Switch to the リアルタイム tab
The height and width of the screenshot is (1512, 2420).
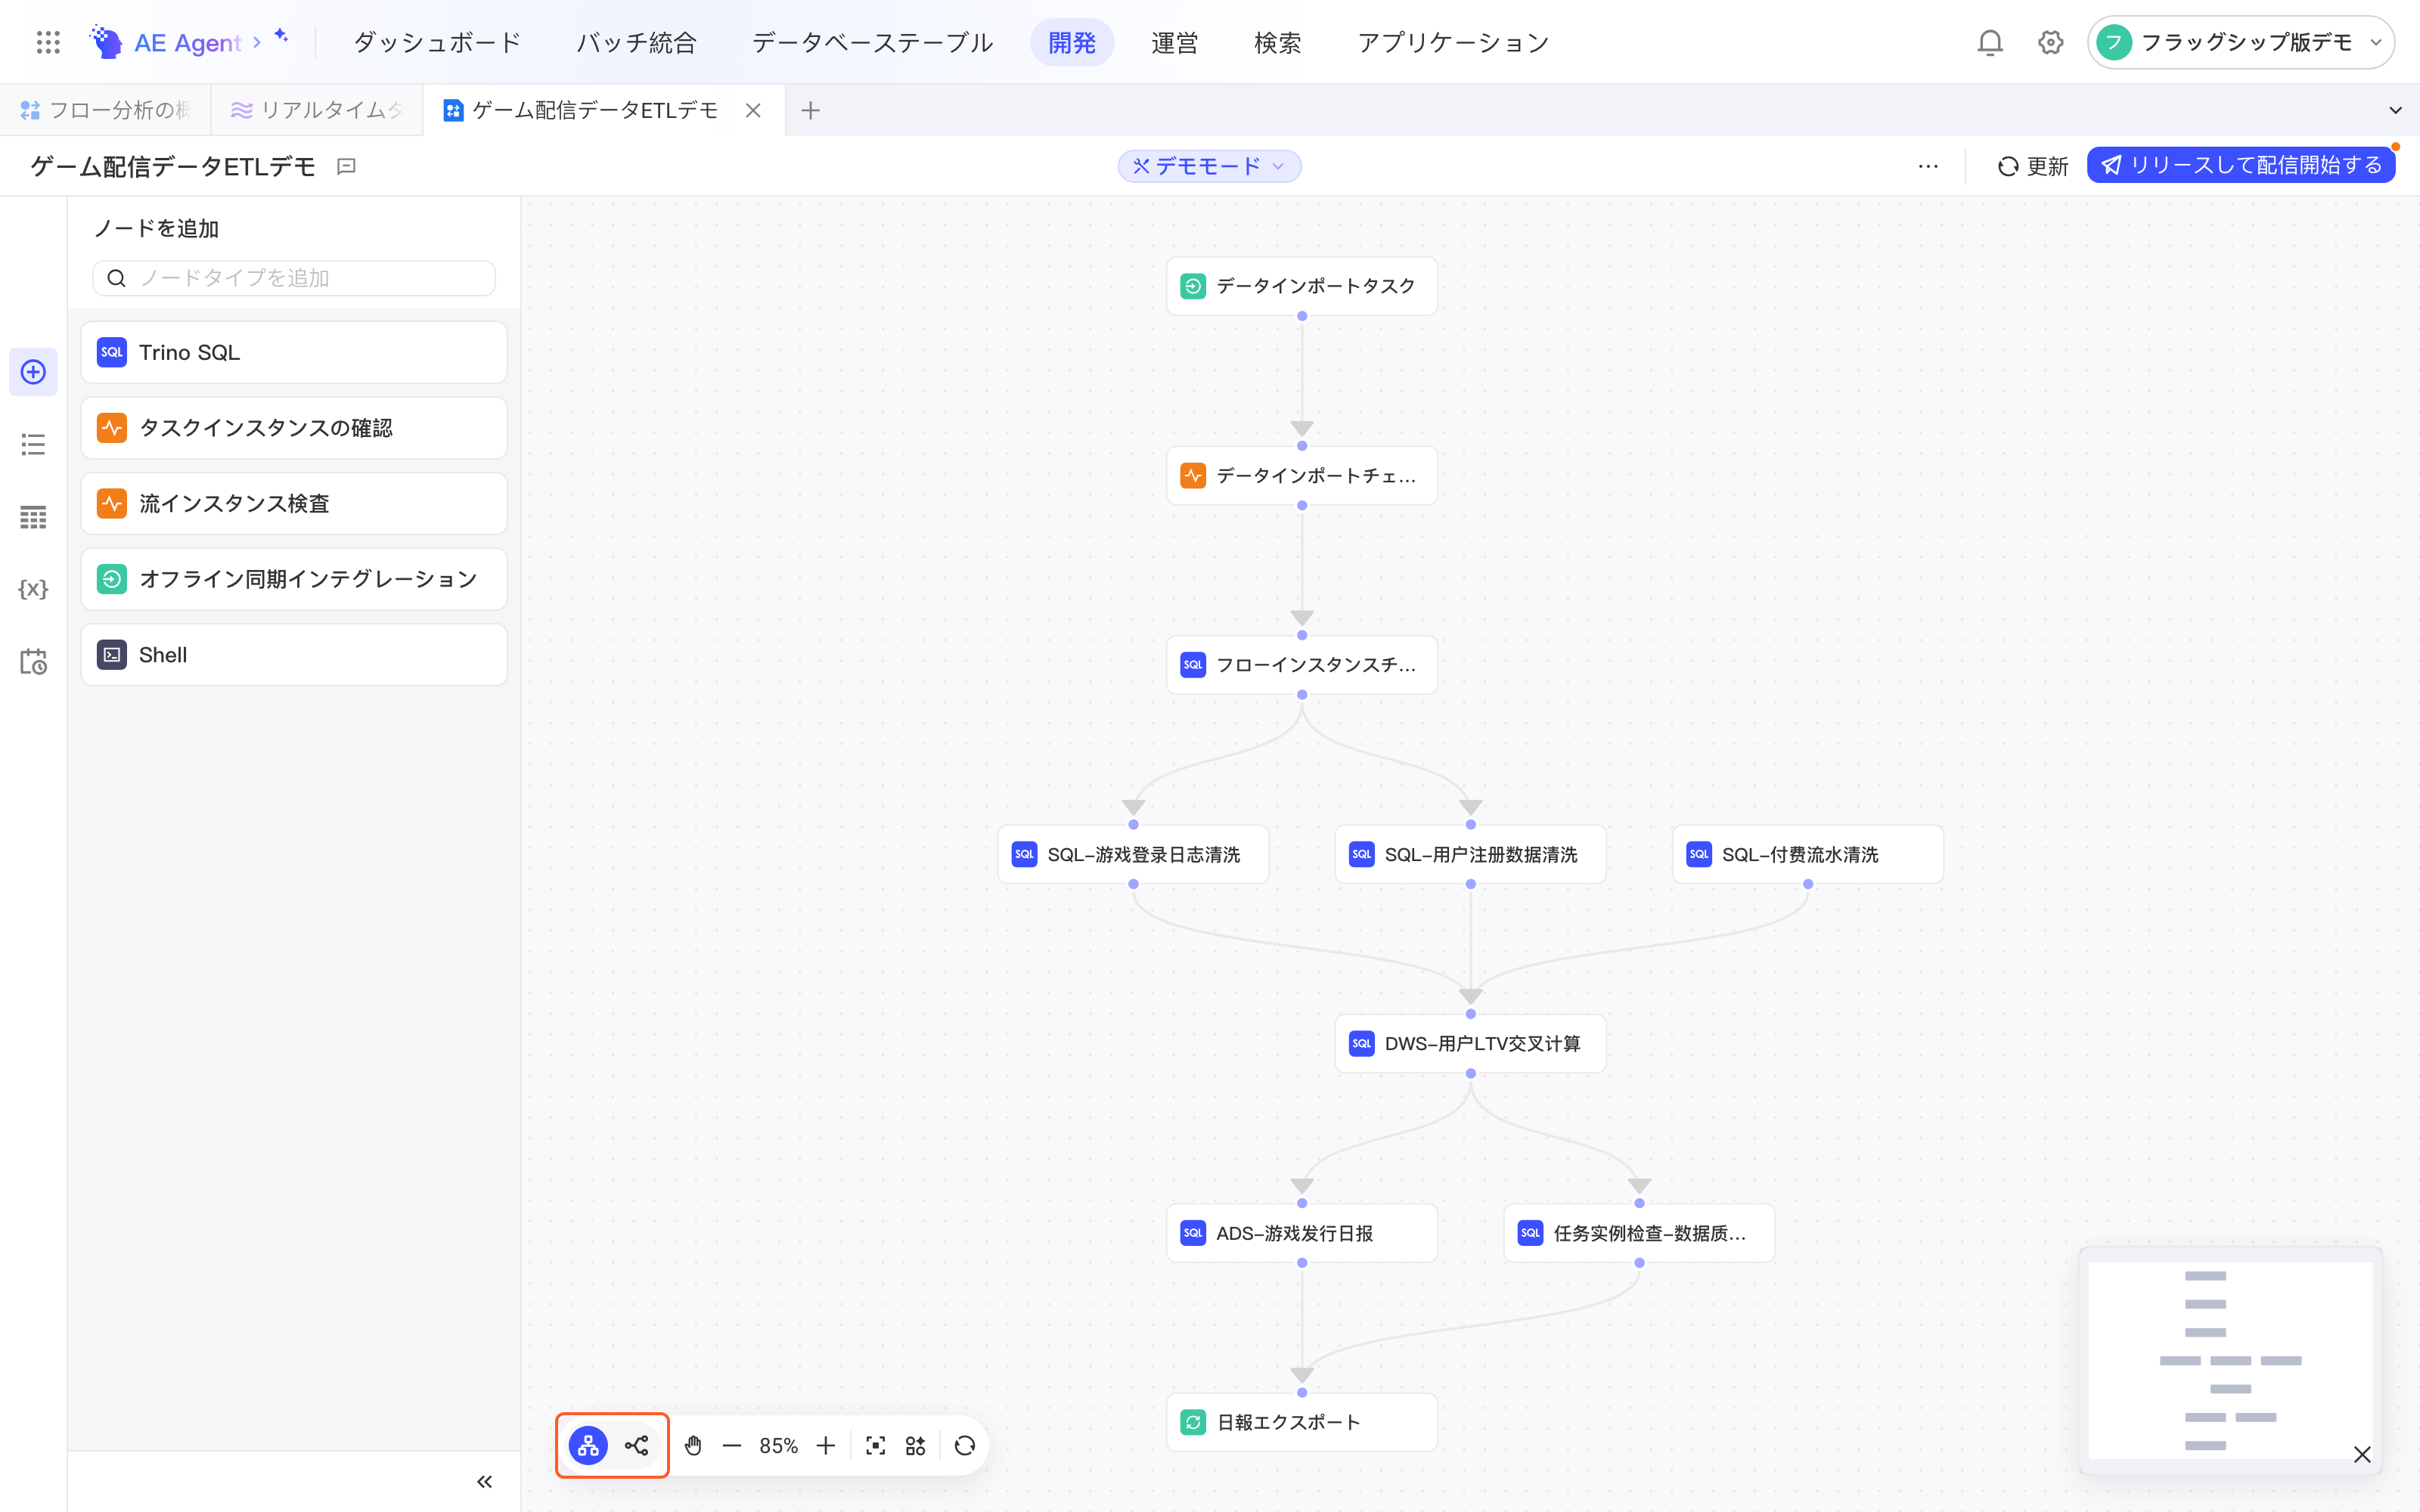317,110
